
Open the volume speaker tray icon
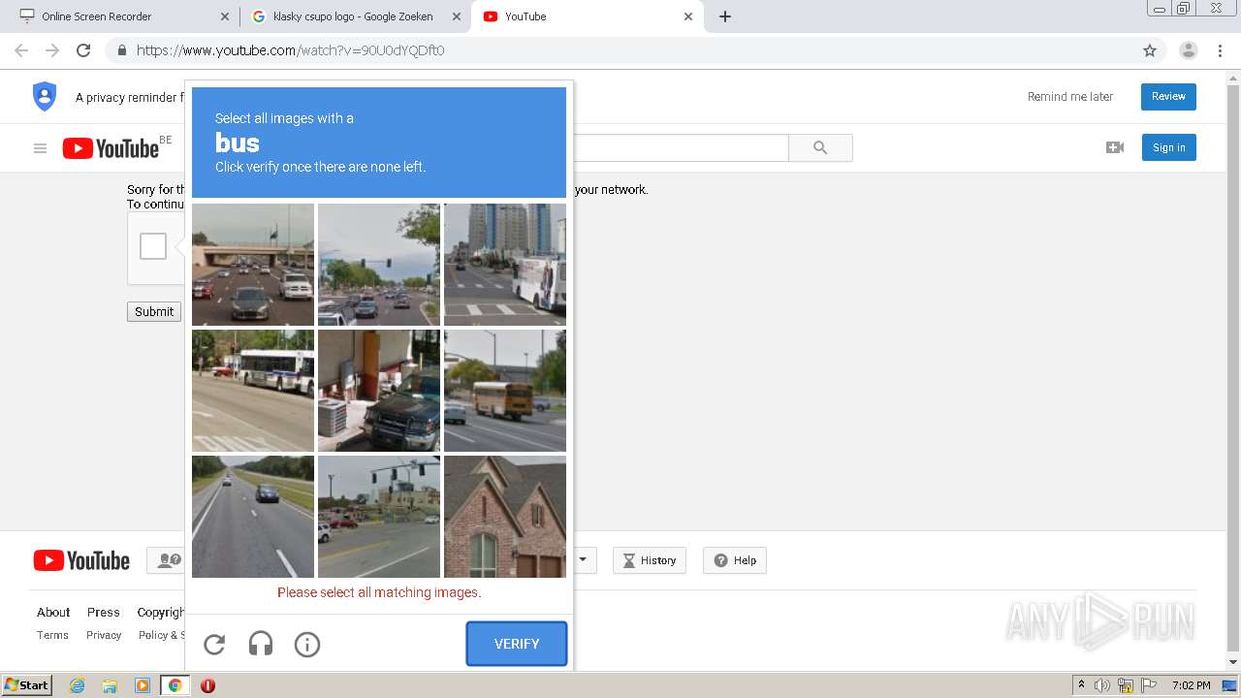(1102, 685)
